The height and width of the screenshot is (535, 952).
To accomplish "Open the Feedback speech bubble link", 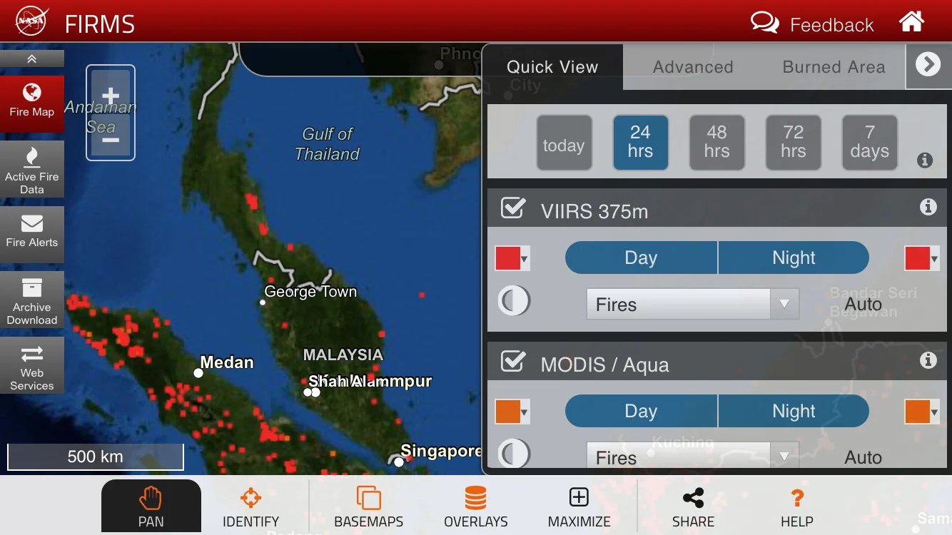I will tap(812, 24).
